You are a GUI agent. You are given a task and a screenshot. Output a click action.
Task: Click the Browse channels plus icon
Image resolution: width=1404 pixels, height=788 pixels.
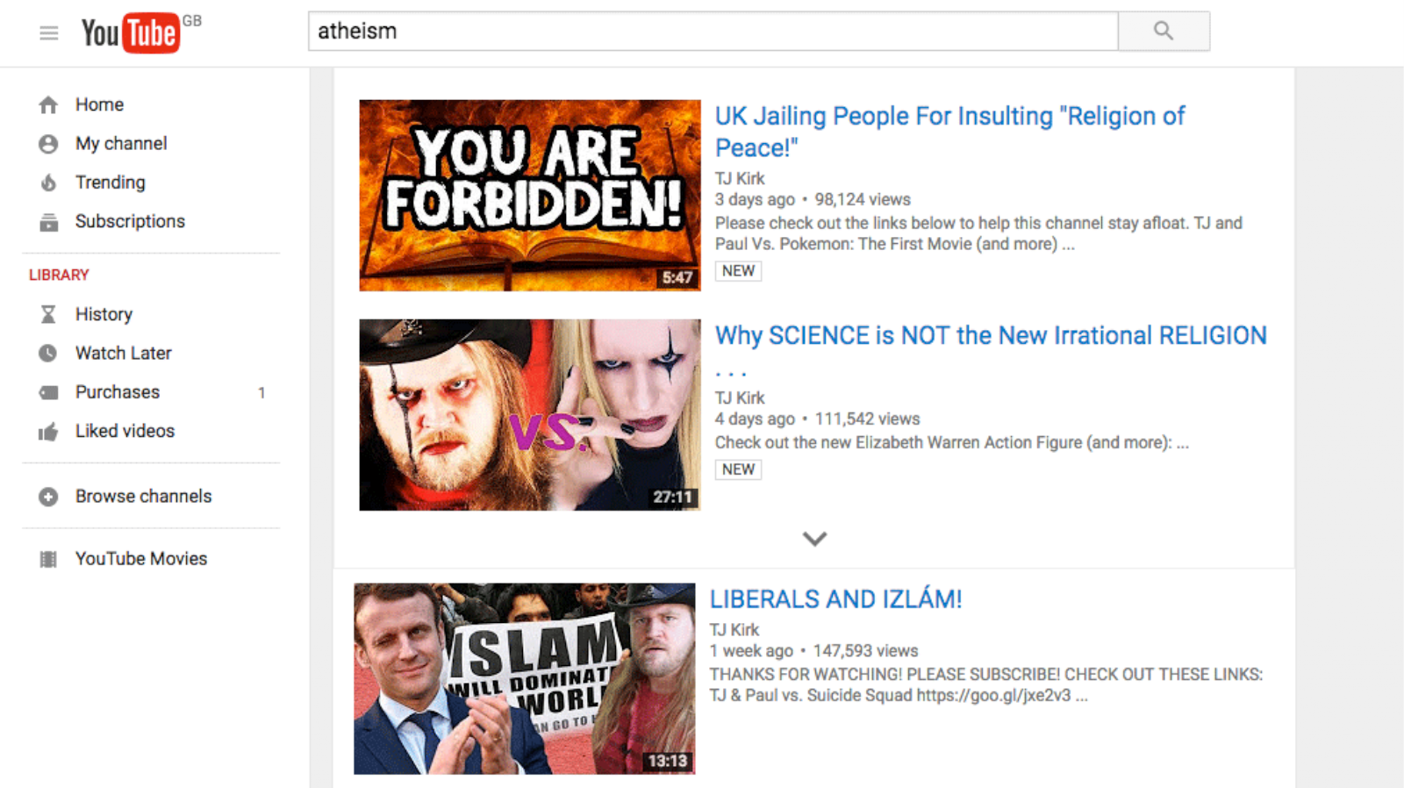[x=48, y=497]
